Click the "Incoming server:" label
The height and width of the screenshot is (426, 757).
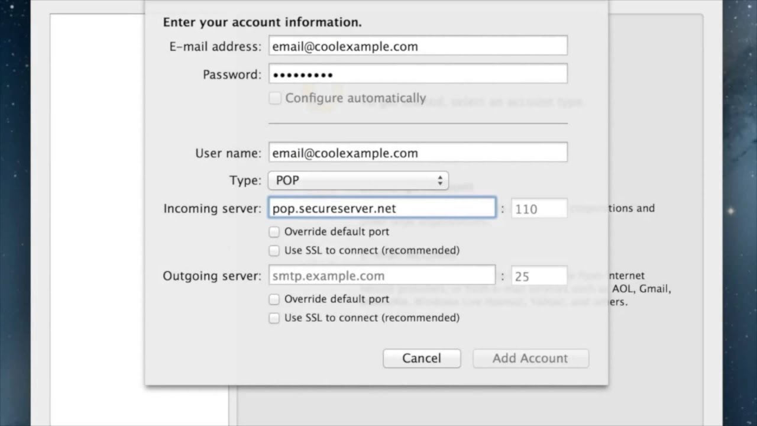(212, 208)
